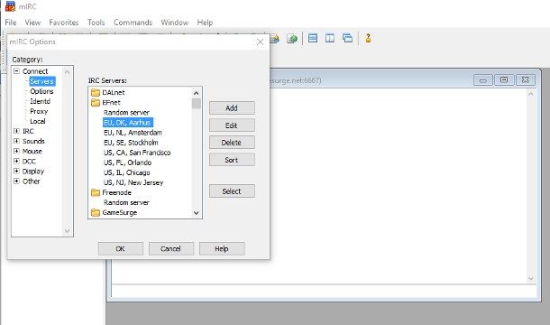Screen dimensions: 550x325
Task: Select the Proxy tree item
Action: (x=39, y=111)
